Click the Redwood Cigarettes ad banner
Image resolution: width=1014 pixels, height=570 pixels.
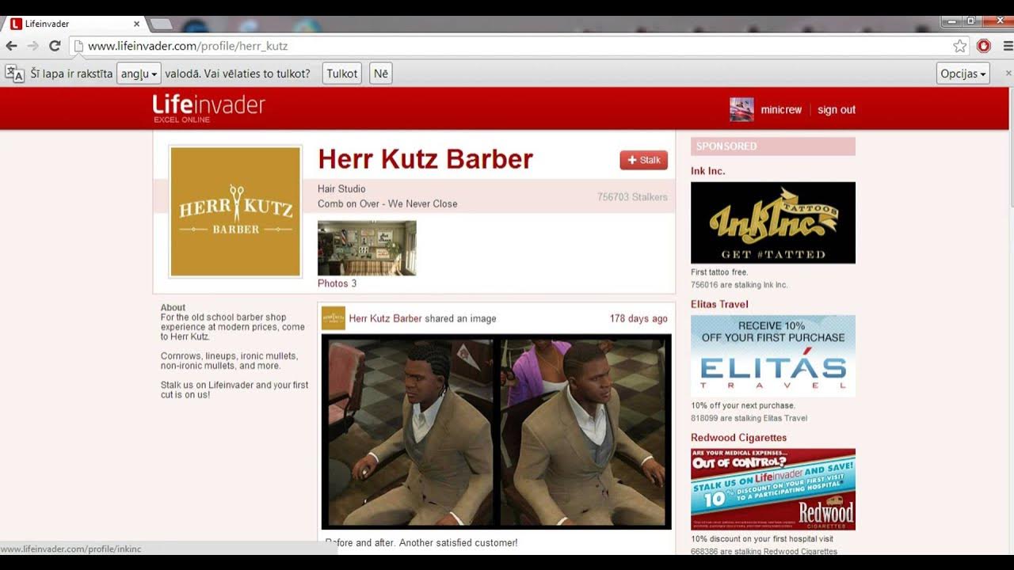[773, 489]
